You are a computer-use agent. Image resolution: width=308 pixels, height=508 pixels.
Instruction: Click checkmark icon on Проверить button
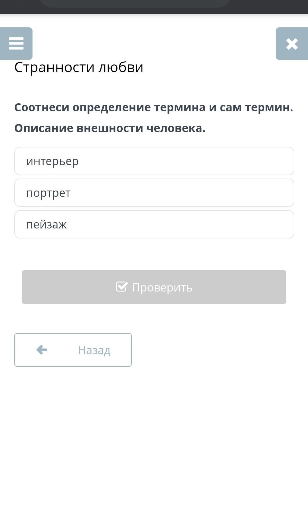click(x=122, y=287)
